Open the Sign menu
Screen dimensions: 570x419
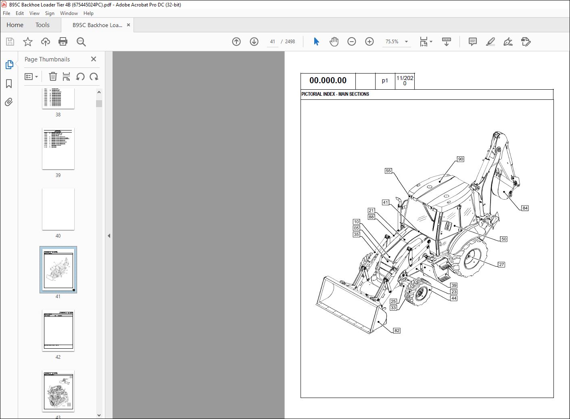coord(50,13)
